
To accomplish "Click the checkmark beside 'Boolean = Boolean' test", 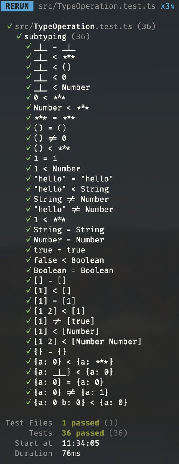I will tap(28, 270).
